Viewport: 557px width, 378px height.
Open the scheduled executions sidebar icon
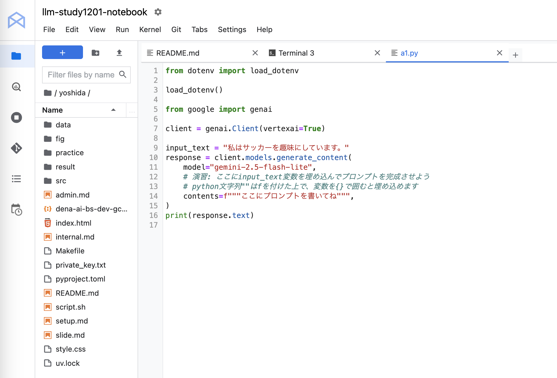tap(16, 210)
